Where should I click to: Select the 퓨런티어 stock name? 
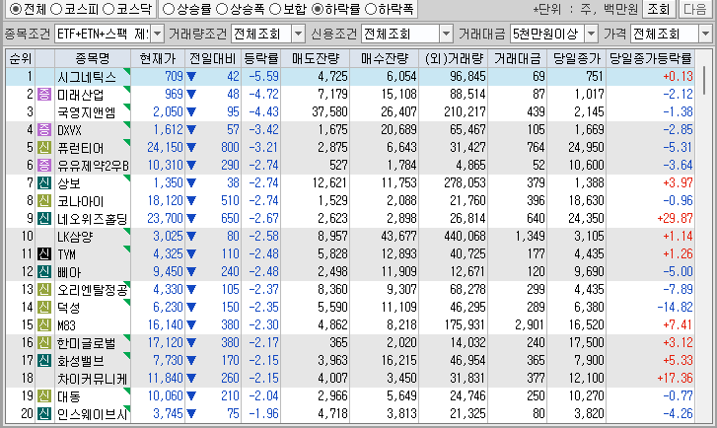click(x=81, y=148)
